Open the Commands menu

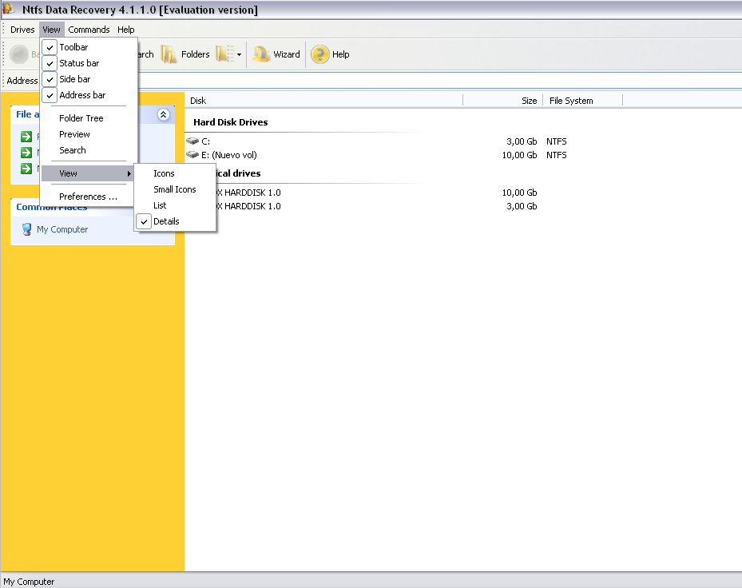(x=89, y=30)
